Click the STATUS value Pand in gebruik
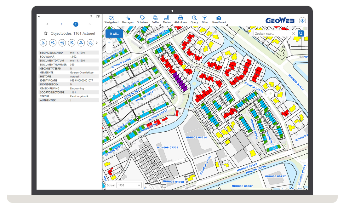Screen dimensions: 355x206 (x=79, y=96)
